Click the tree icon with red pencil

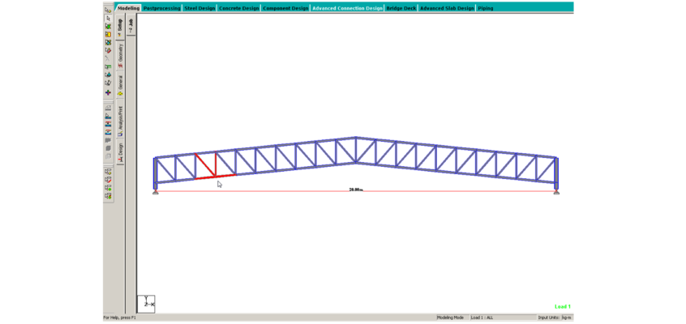[108, 179]
